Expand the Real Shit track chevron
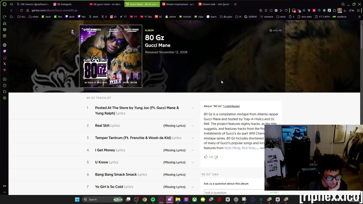 [193, 126]
